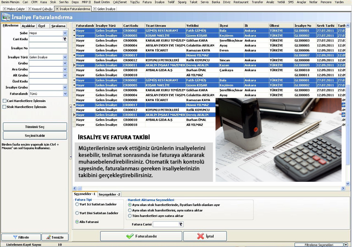Click lookup icon in Fatura Carisi field
The image size is (352, 247).
pyautogui.click(x=180, y=225)
